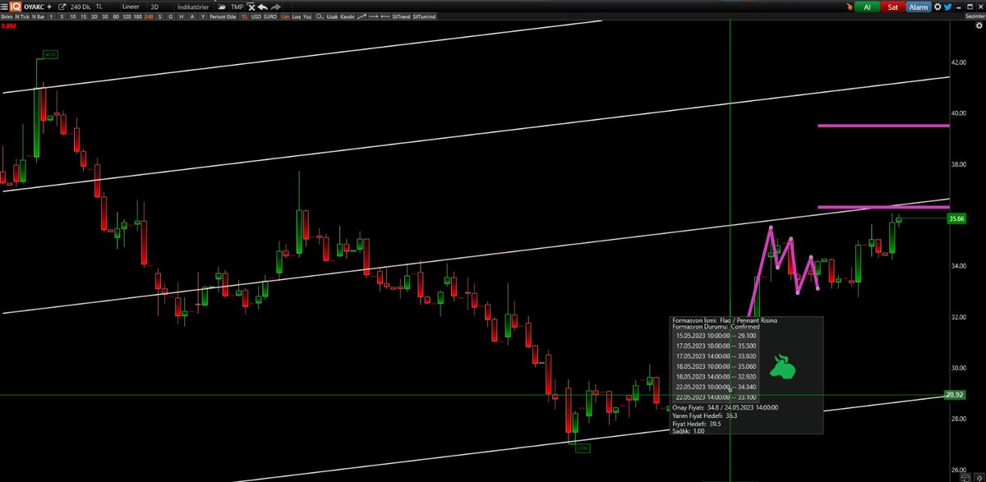The image size is (986, 482).
Task: Enable Yuz percentage scale
Action: pyautogui.click(x=307, y=16)
